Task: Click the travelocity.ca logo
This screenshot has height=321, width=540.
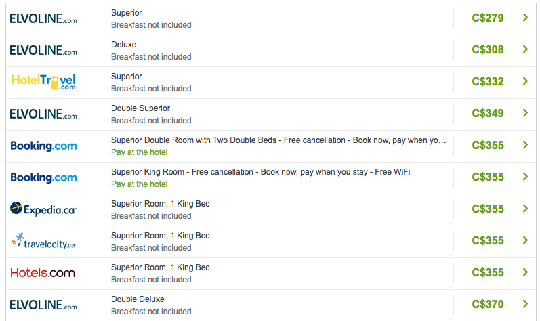Action: (x=43, y=241)
